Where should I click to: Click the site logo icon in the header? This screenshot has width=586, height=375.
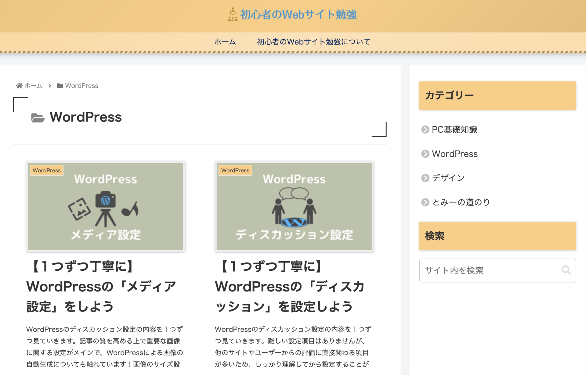(233, 15)
